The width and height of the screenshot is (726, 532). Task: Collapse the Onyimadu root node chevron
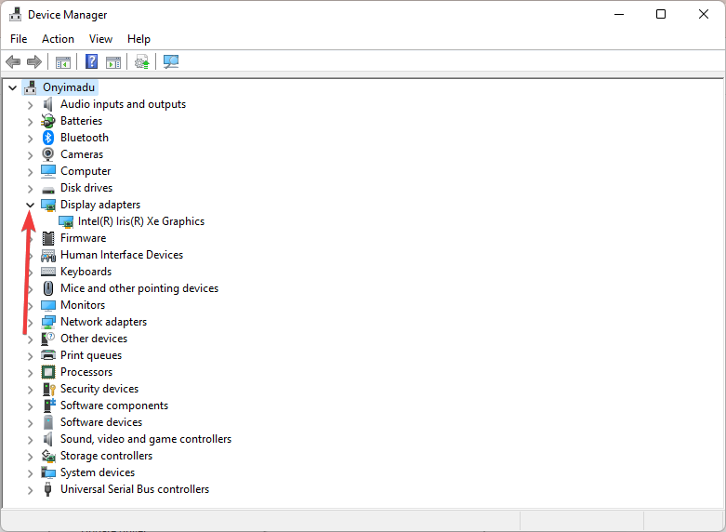[12, 87]
